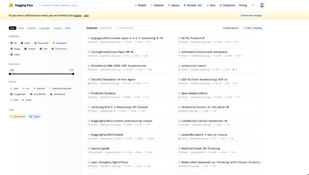The height and width of the screenshot is (175, 309).
Task: Open the AlienKevin/SWE-ZERO-12M-trajectories dataset
Action: [118, 66]
